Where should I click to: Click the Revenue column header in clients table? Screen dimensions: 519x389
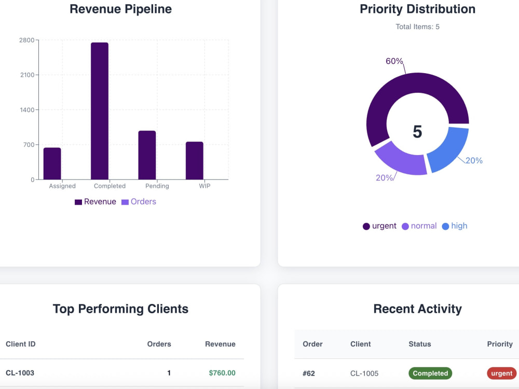[220, 344]
